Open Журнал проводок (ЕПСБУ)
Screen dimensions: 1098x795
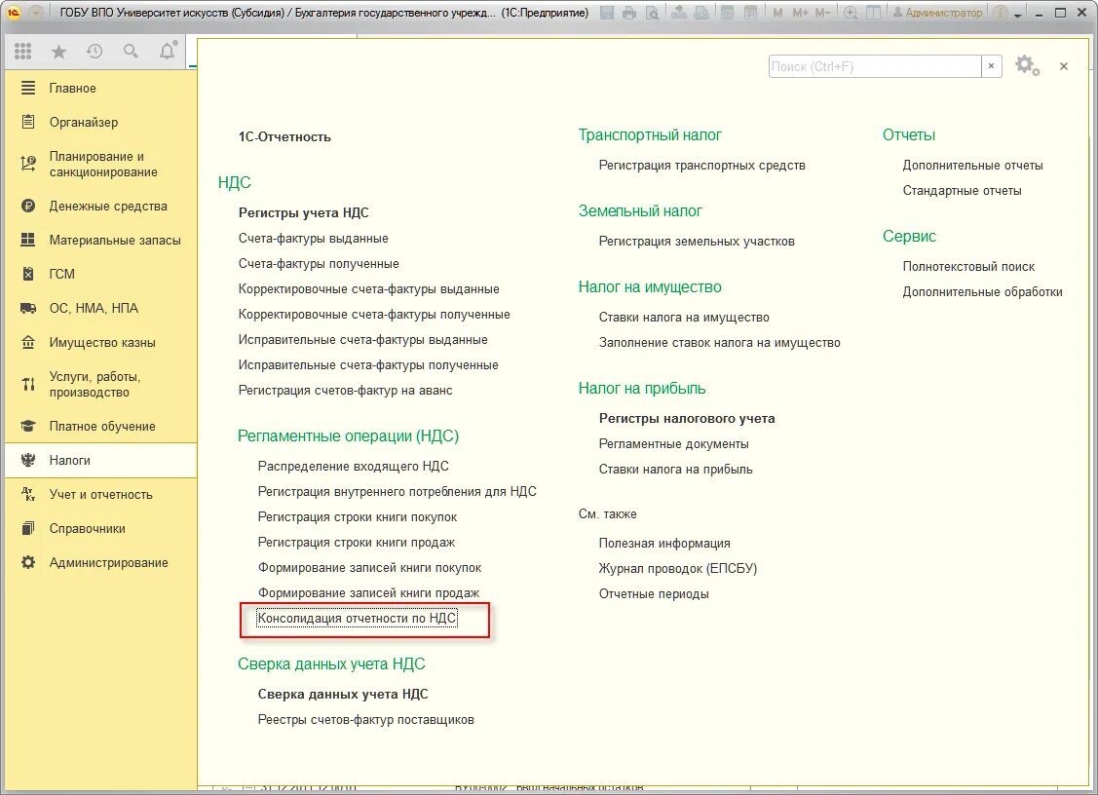pyautogui.click(x=678, y=568)
